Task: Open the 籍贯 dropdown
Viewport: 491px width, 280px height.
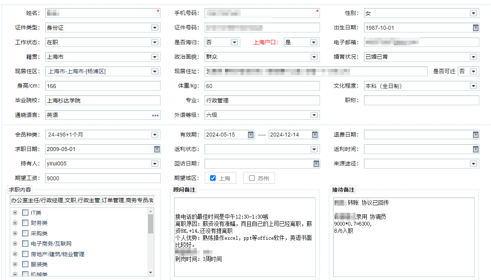Action: tap(155, 57)
